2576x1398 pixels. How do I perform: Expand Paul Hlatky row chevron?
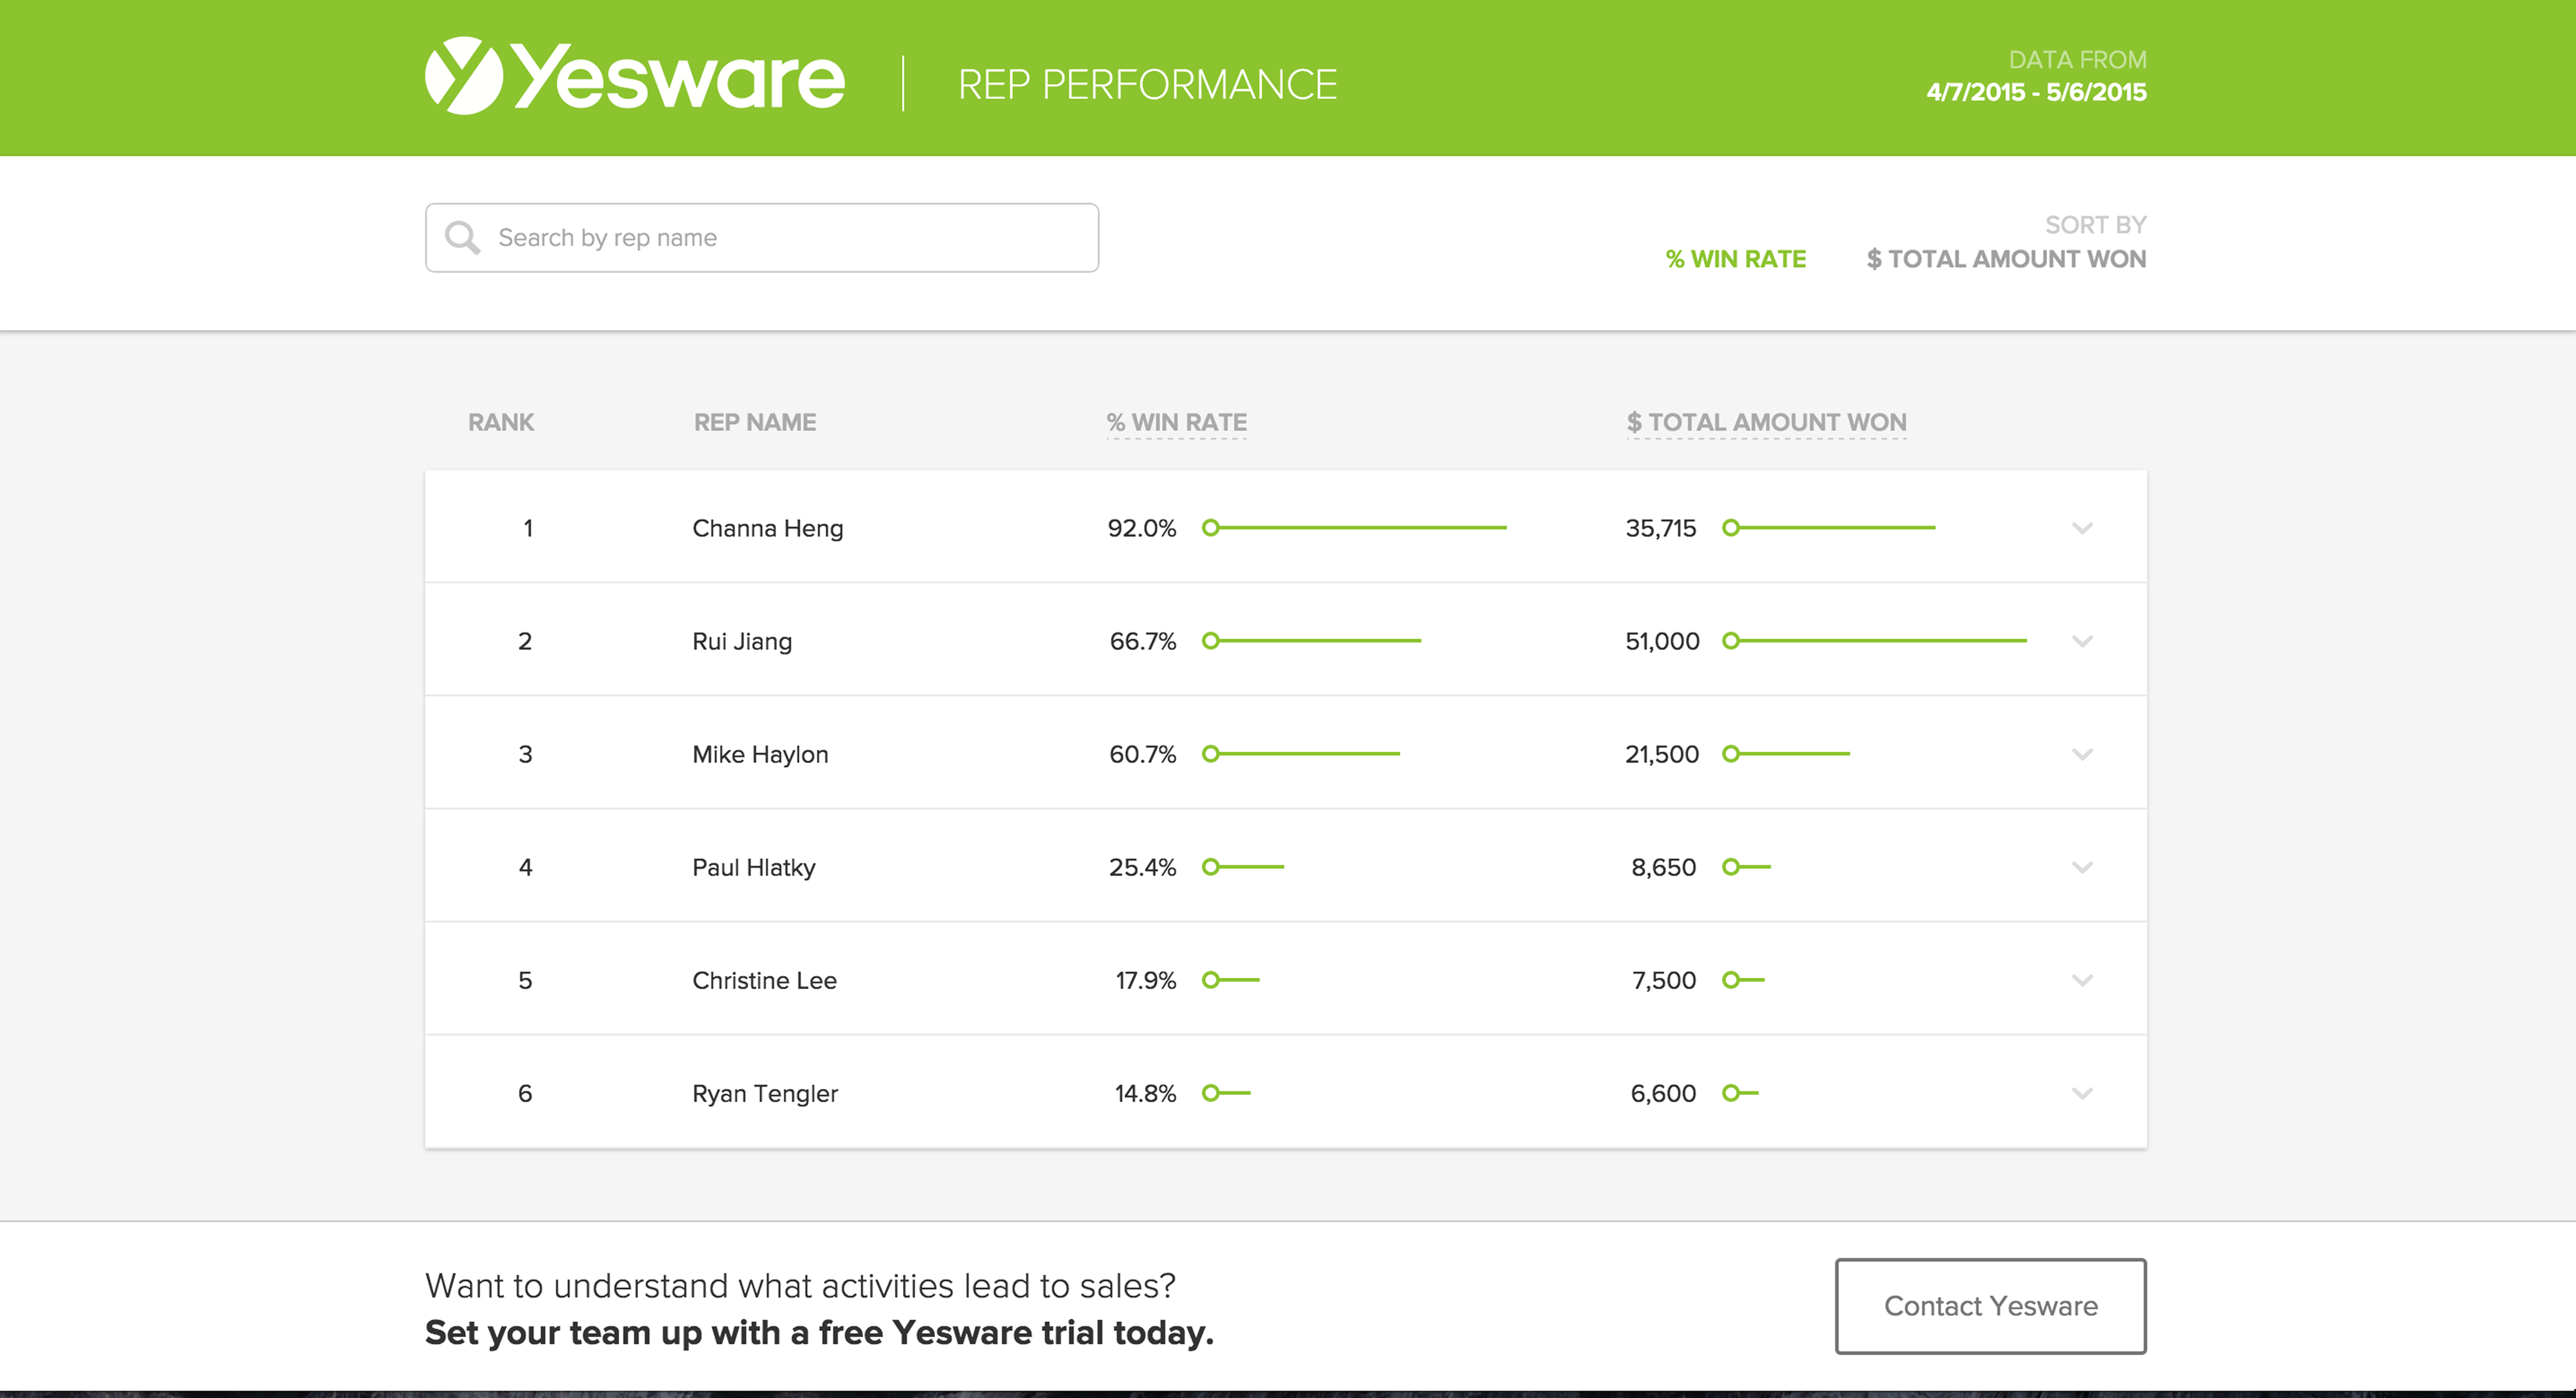pyautogui.click(x=2082, y=867)
